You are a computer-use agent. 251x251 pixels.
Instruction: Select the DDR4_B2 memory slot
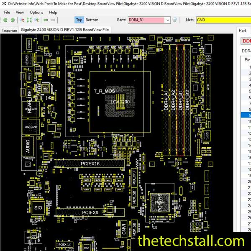[x=187, y=100]
